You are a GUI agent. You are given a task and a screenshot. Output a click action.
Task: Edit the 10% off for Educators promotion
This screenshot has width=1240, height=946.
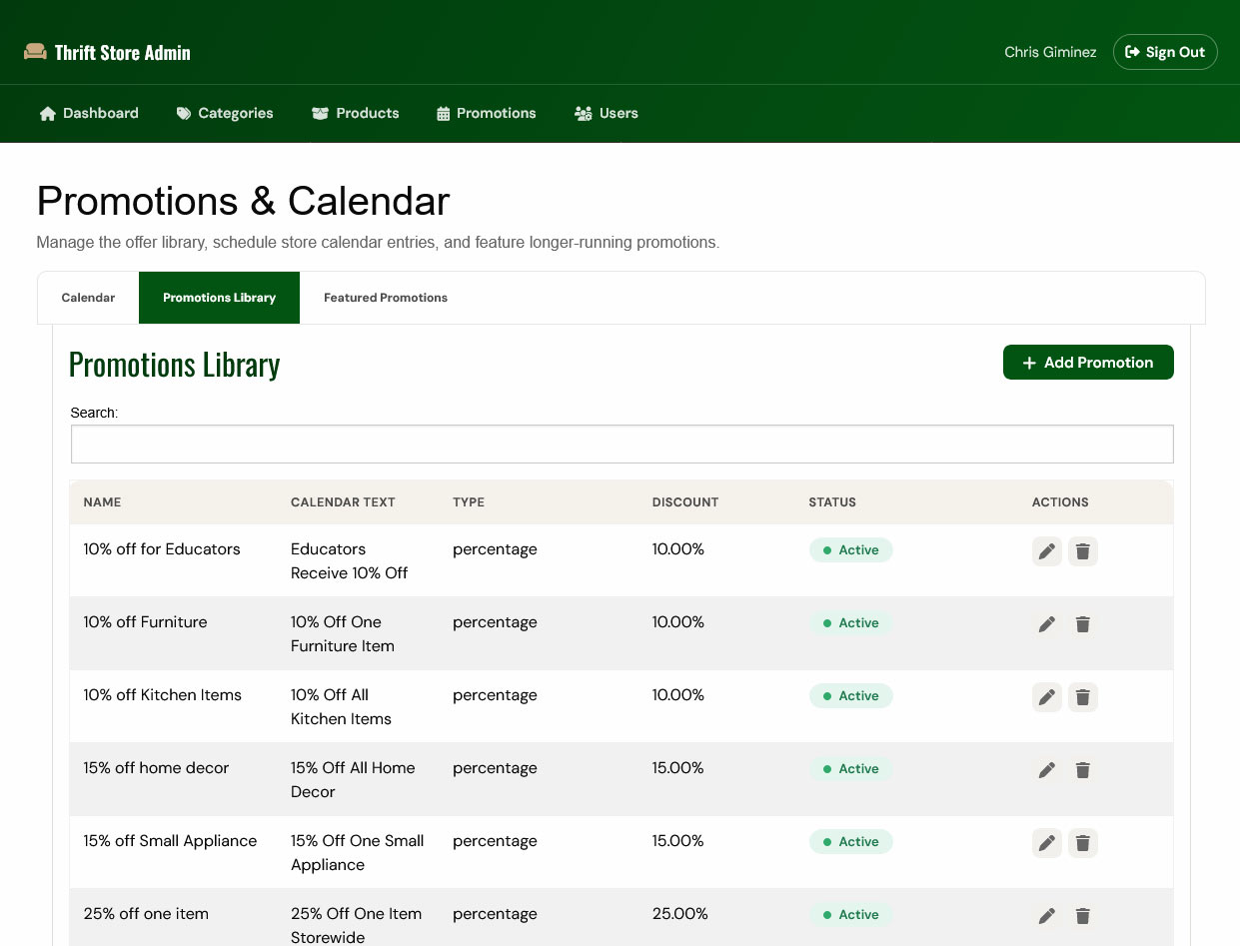tap(1047, 551)
